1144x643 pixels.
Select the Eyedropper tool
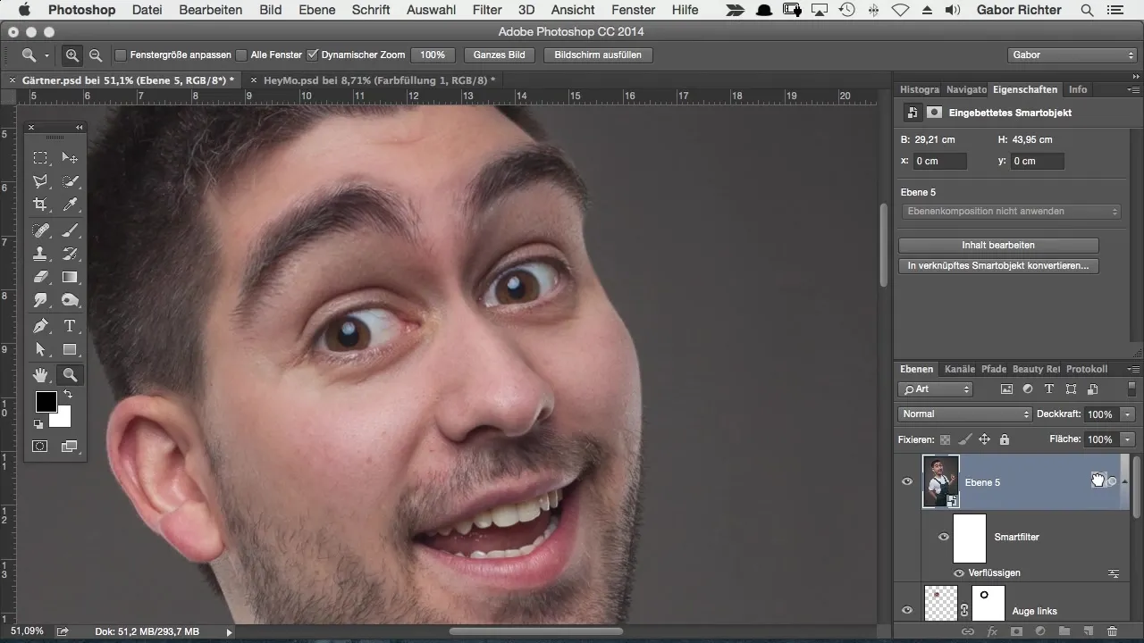coord(70,205)
